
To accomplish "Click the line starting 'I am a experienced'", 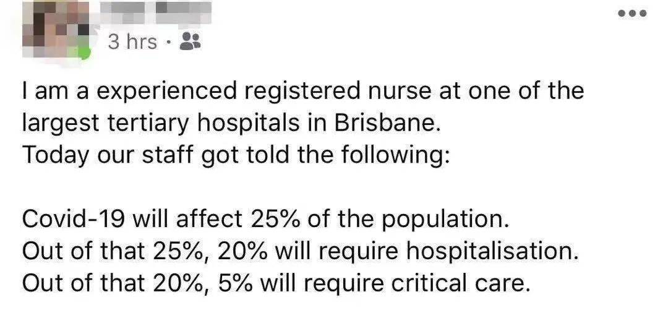I will pyautogui.click(x=302, y=90).
